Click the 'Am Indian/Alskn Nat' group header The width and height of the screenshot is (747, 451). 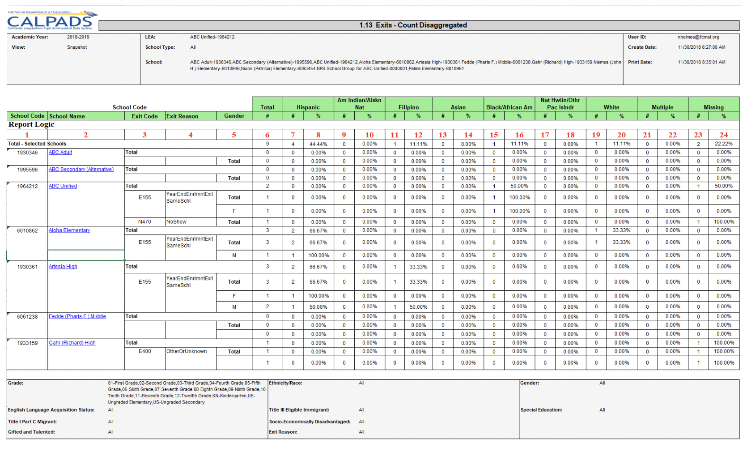pos(359,104)
